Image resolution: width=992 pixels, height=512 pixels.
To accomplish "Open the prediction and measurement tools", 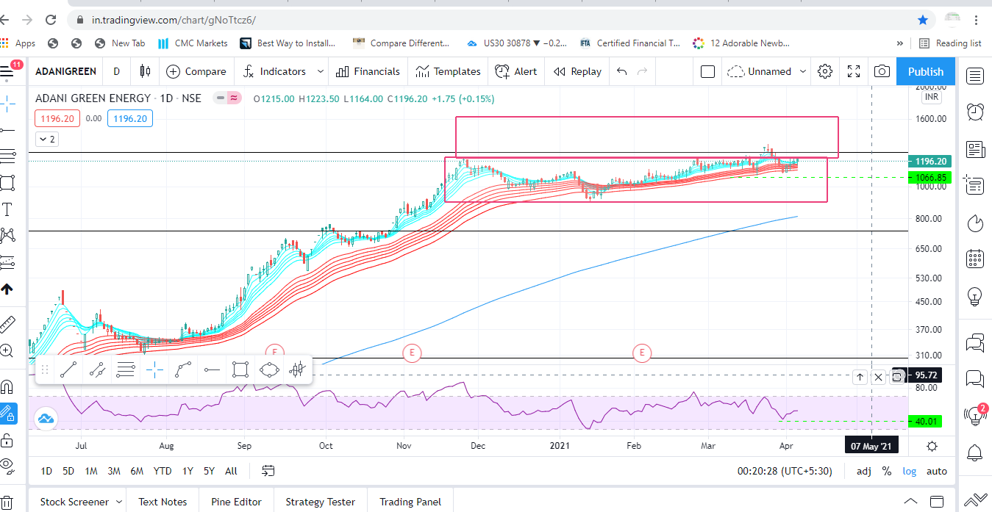I will (x=7, y=262).
